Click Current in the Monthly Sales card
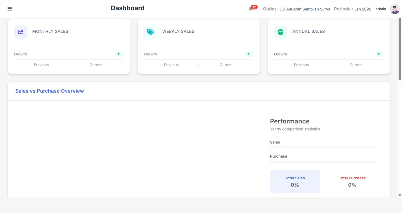The image size is (402, 213). (x=96, y=65)
